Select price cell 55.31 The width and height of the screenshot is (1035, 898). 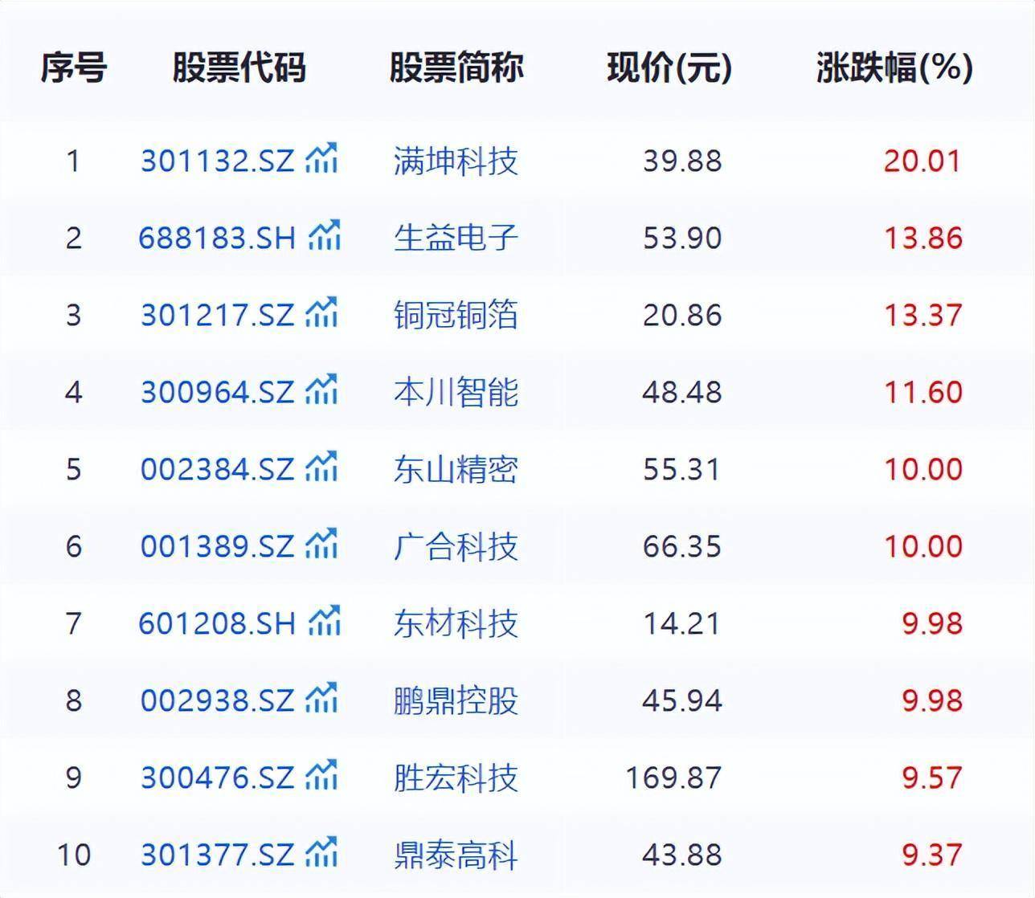681,470
